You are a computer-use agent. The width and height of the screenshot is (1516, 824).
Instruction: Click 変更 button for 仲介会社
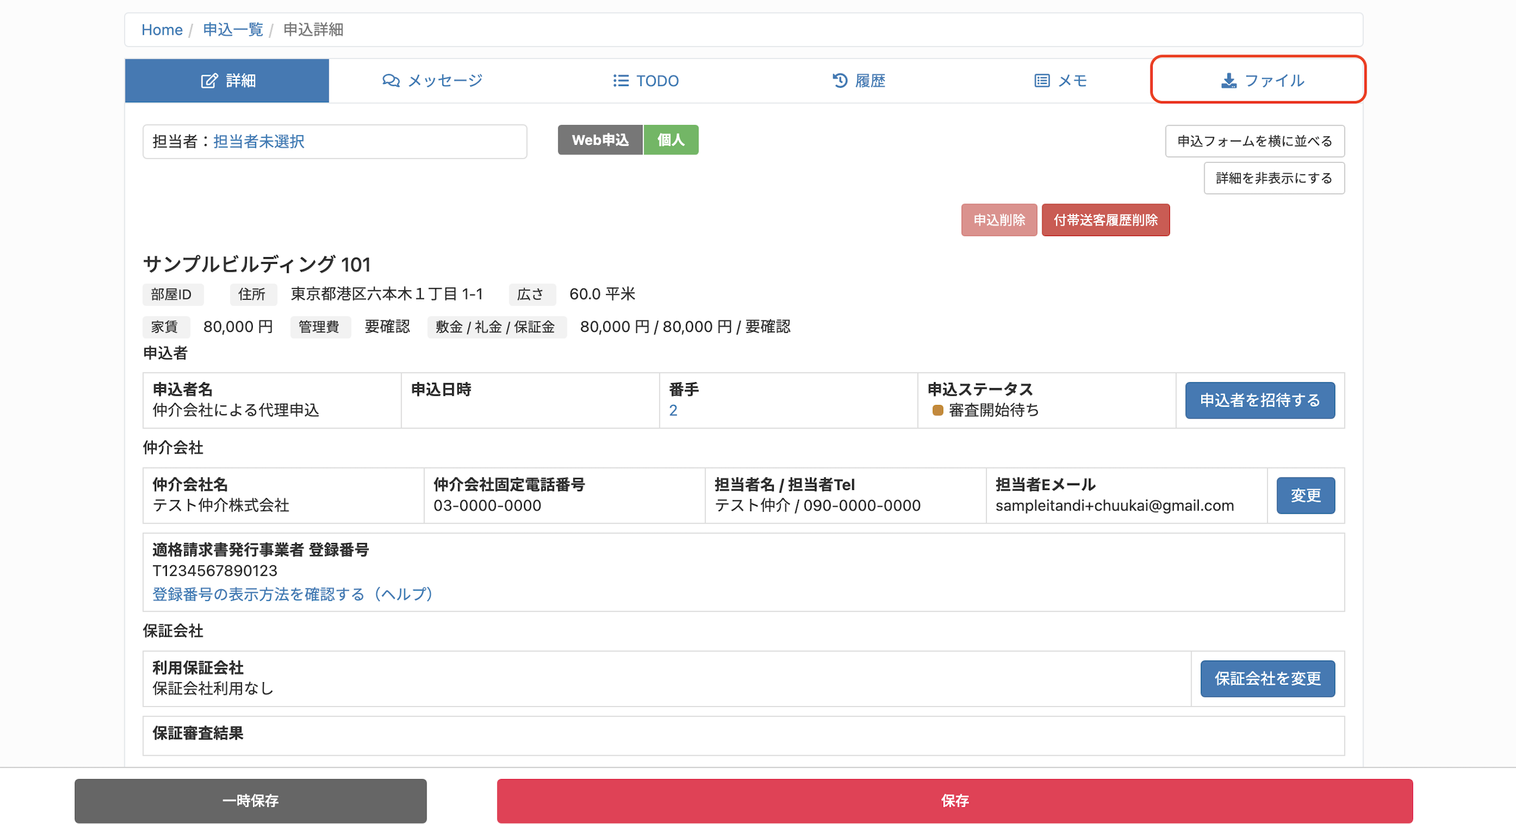click(1305, 495)
